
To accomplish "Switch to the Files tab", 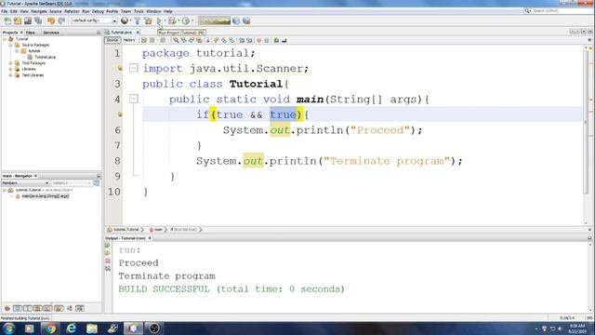I will (31, 33).
